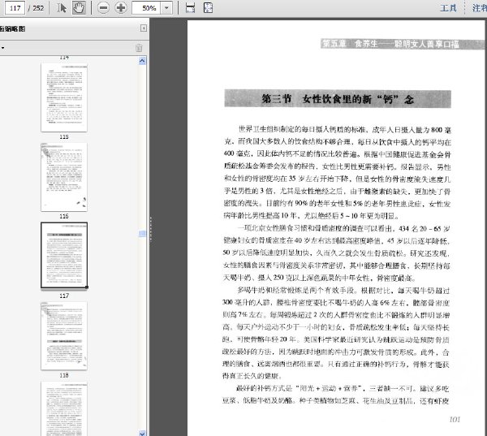The height and width of the screenshot is (436, 487).
Task: Select the arrow selection tool
Action: 62,8
